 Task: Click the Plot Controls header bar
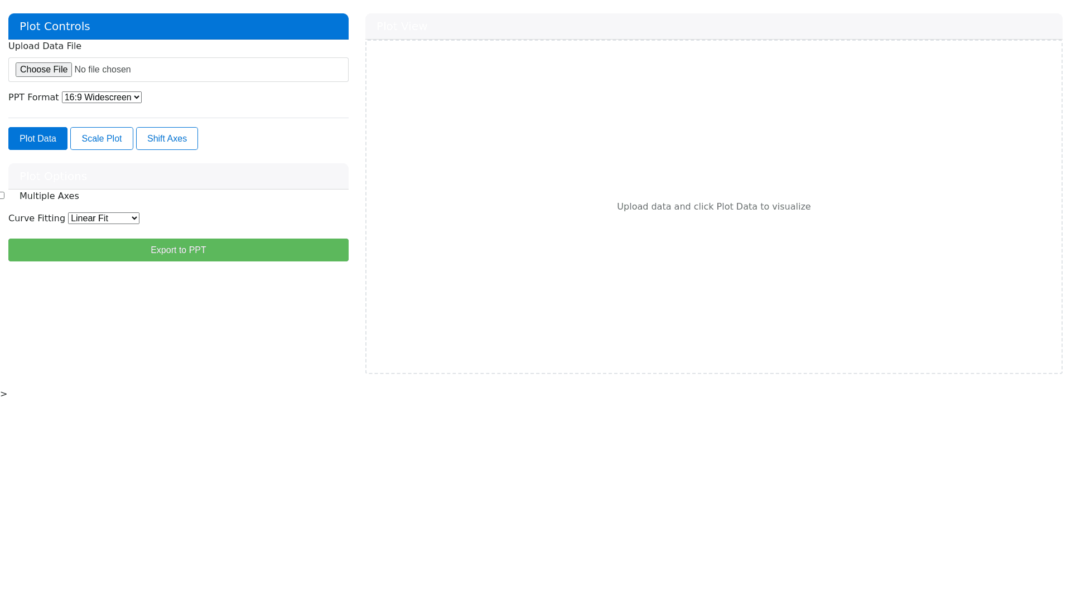178,27
